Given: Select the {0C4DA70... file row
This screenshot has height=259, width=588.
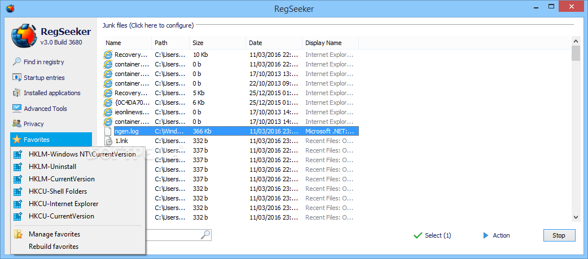Looking at the screenshot, I should 231,102.
